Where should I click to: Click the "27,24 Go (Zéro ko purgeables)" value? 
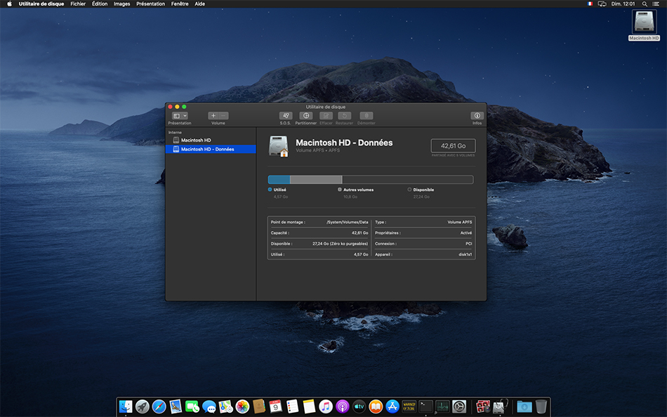coord(341,244)
